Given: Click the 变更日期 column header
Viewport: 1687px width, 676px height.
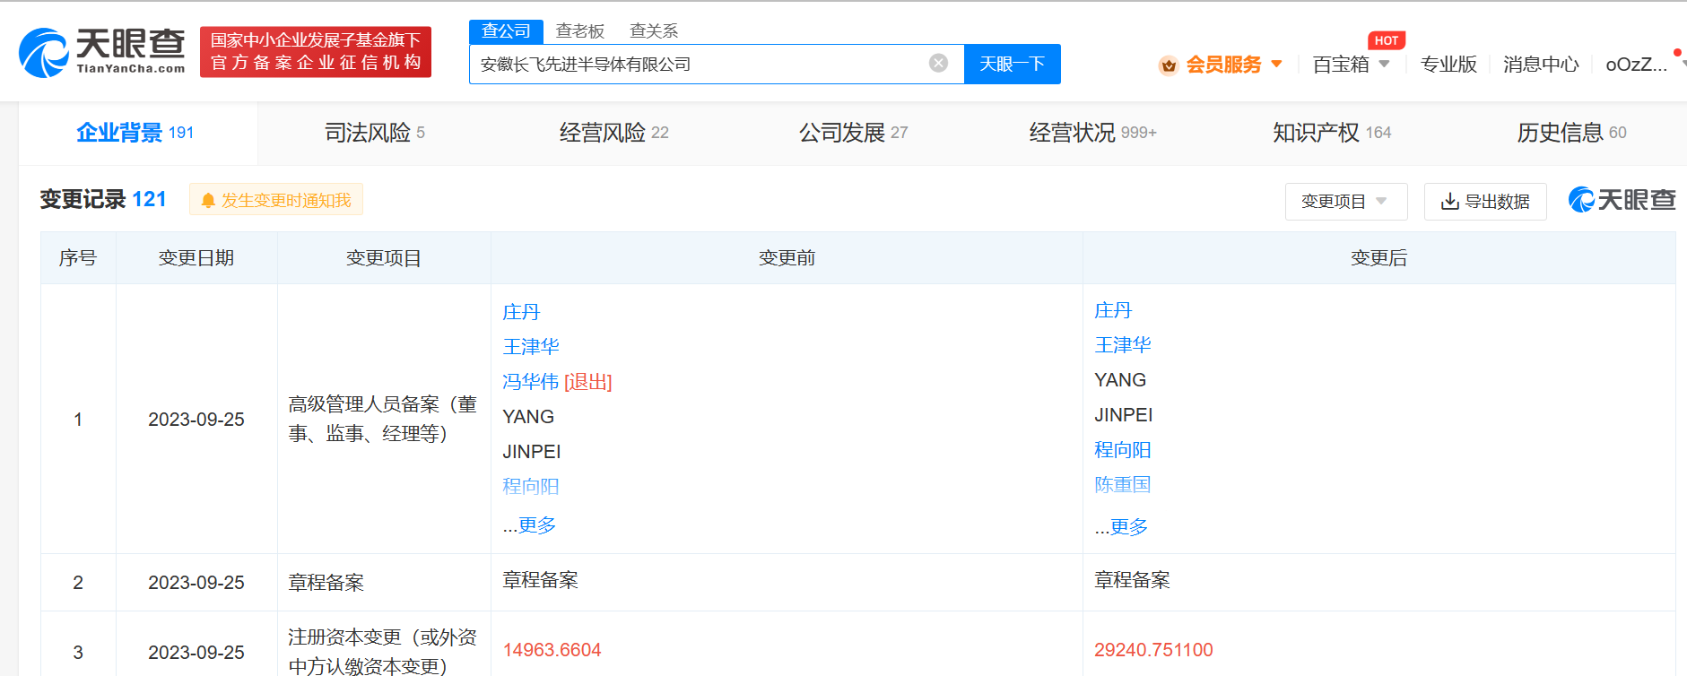Looking at the screenshot, I should (x=196, y=258).
